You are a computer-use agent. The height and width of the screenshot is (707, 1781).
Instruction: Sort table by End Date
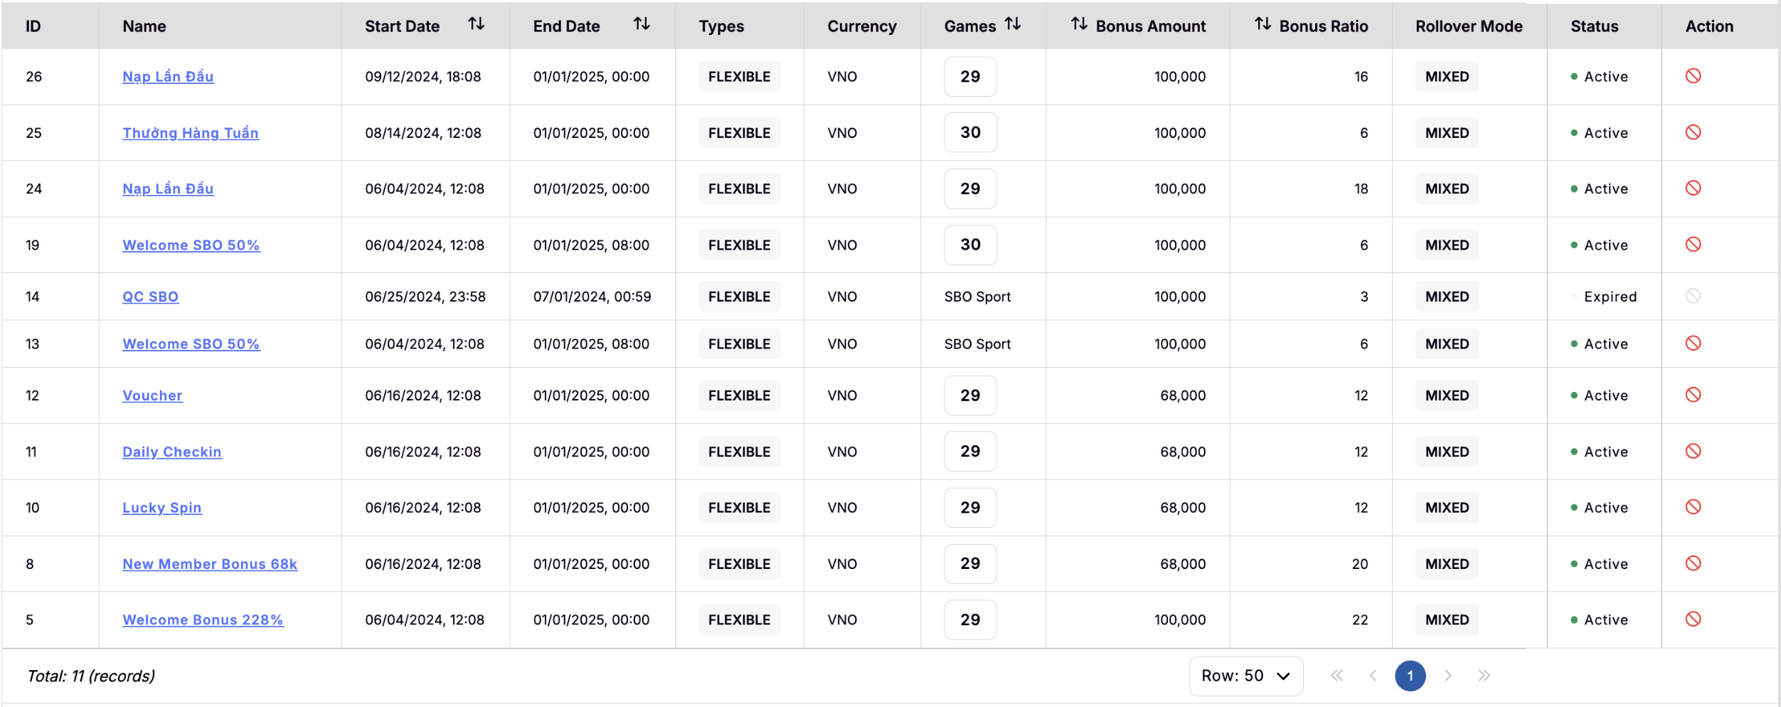click(x=641, y=25)
